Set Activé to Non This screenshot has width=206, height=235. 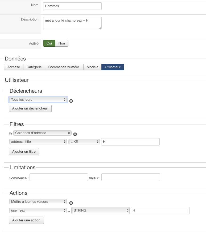click(x=62, y=43)
